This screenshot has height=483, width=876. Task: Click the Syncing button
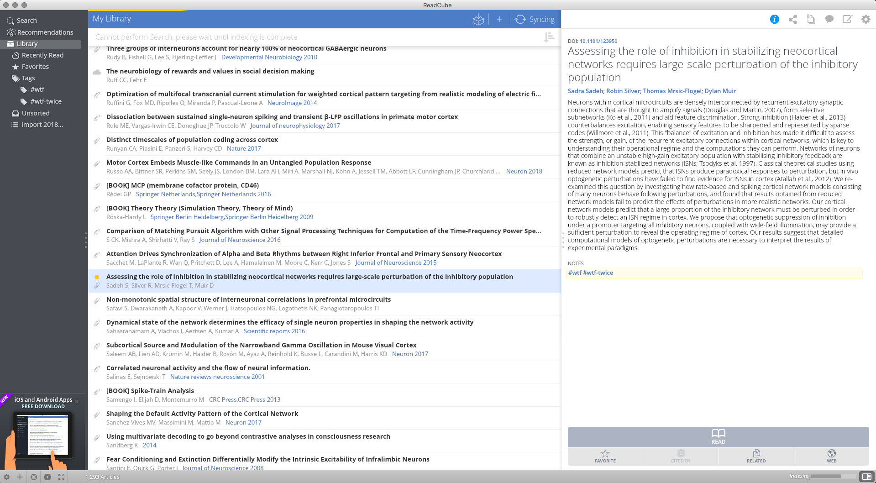click(535, 19)
